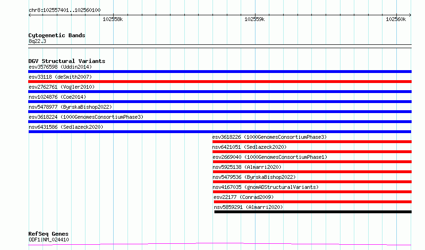
Task: Click the red bar under nsv5479536
Action: [x=312, y=182]
